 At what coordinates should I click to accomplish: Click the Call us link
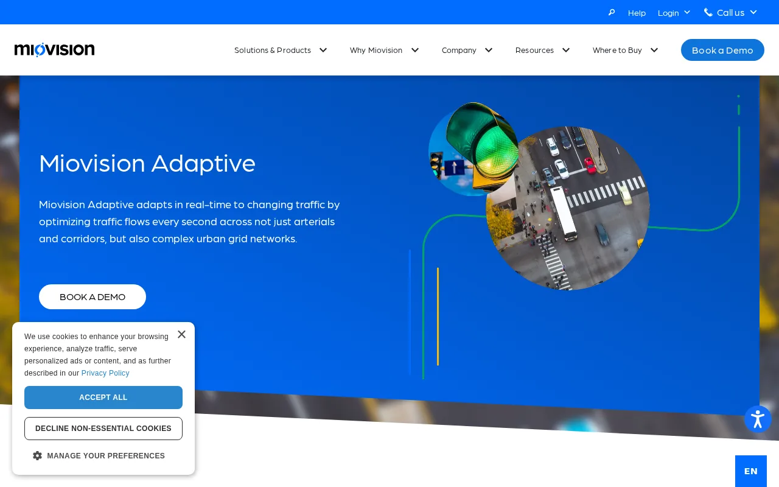coord(730,12)
